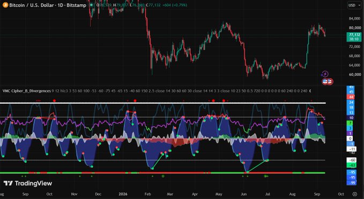364x199 pixels.
Task: Click the 84,000 price axis label
Action: coord(354,19)
